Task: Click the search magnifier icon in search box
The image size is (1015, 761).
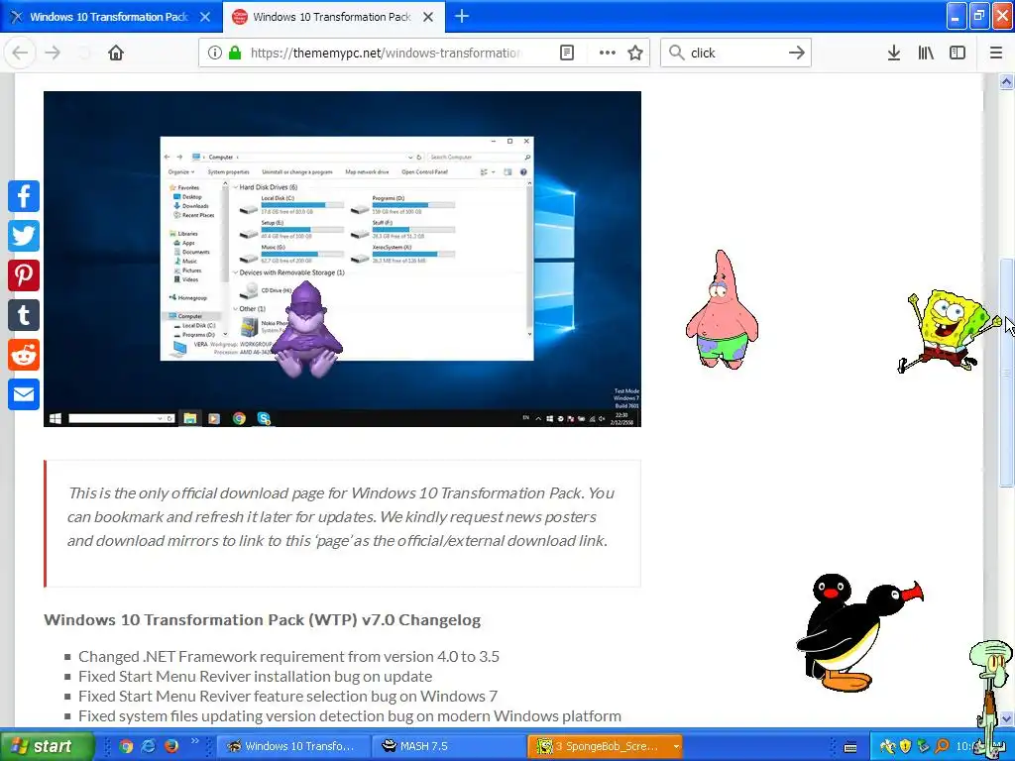Action: [x=676, y=53]
